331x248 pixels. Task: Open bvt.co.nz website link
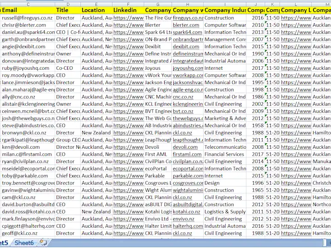183,111
